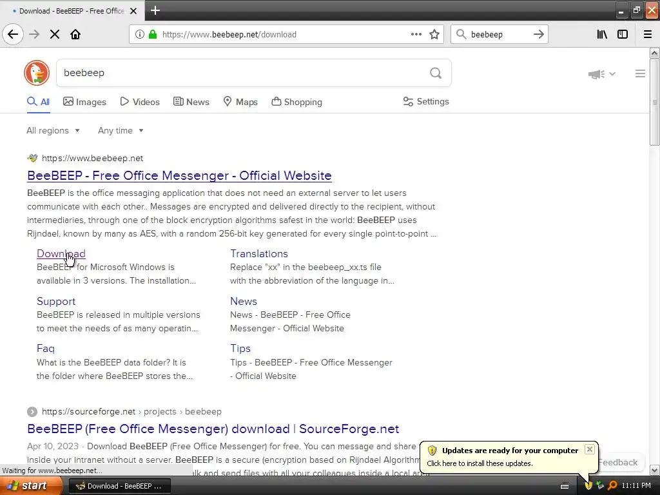This screenshot has width=660, height=495.
Task: Run search with DuckDuckGo magnifier button
Action: tap(436, 73)
